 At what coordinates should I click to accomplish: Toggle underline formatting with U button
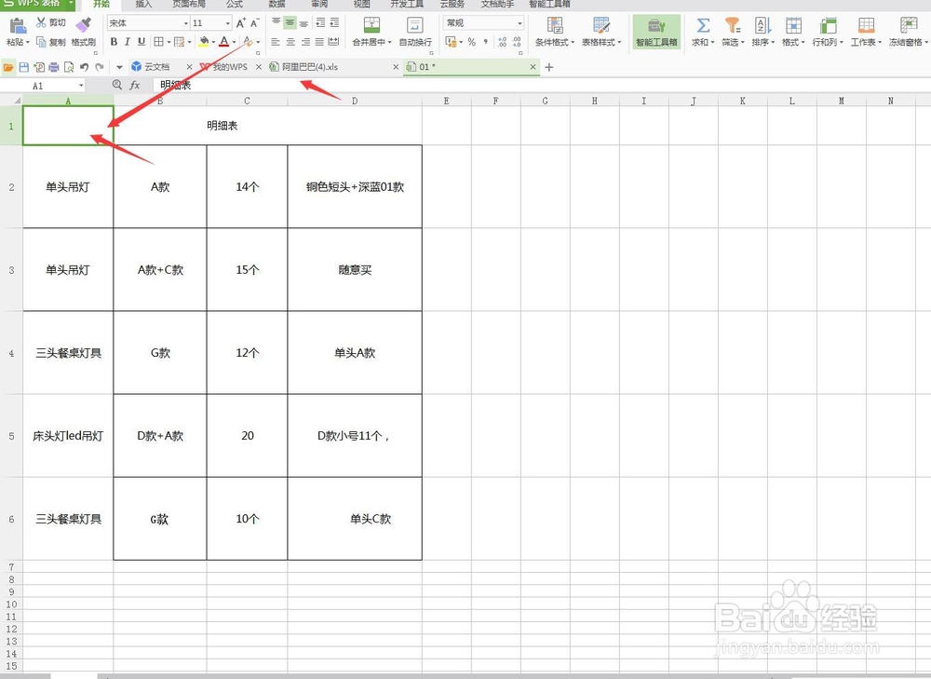(x=142, y=41)
